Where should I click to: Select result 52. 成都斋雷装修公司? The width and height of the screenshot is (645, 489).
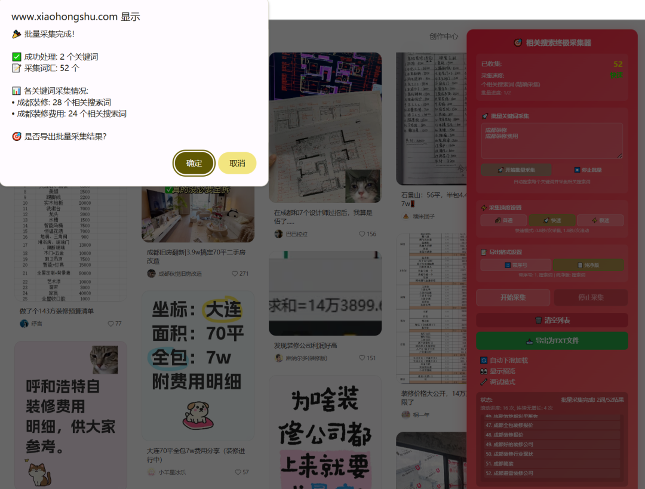tap(552, 473)
